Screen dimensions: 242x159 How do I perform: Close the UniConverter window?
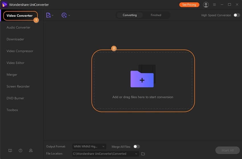pos(237,5)
